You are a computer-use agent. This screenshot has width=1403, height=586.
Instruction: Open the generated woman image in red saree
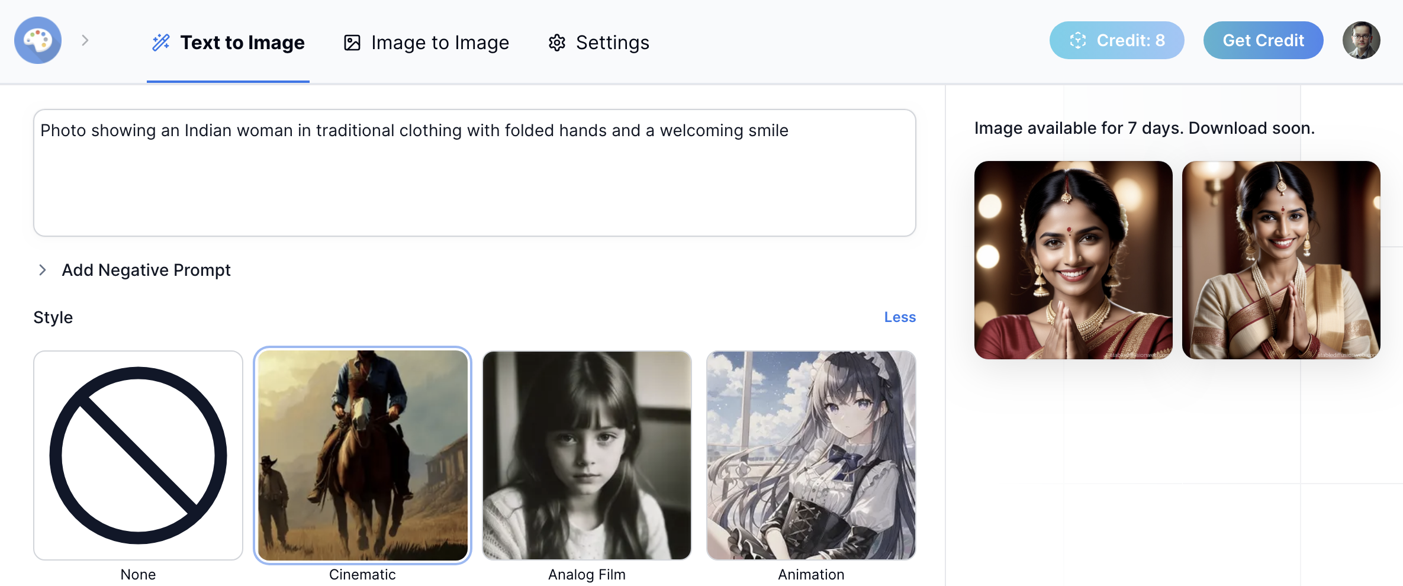pos(1073,260)
